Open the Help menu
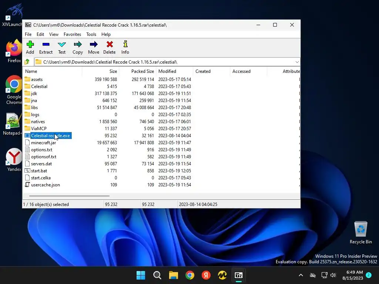This screenshot has height=284, width=379. click(x=106, y=34)
